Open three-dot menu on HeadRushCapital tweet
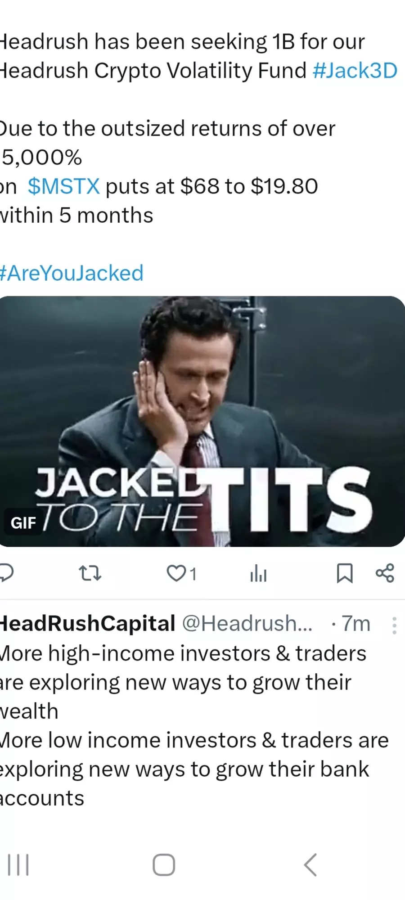 click(394, 625)
